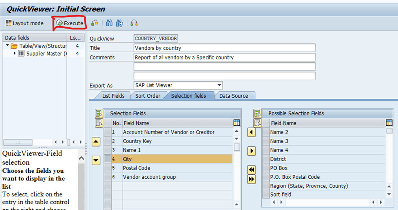The height and width of the screenshot is (210, 398).
Task: Move selected field down with yellow arrow
Action: coord(96,161)
